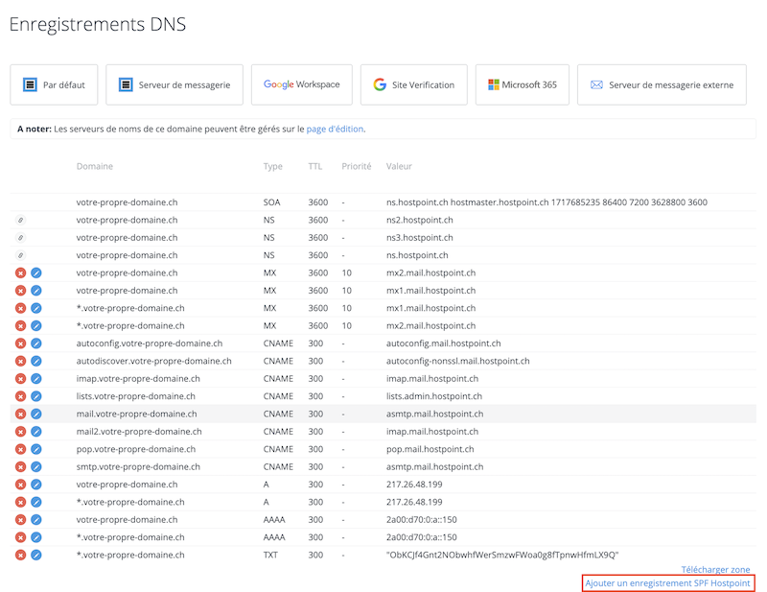
Task: Click the Type column header
Action: click(273, 166)
